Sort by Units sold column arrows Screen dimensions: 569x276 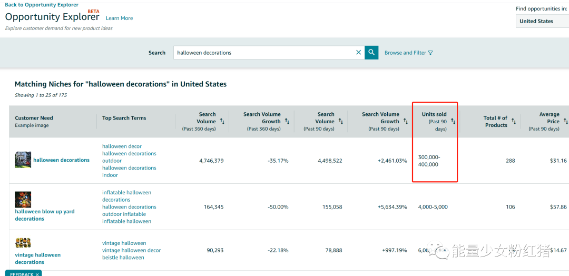pyautogui.click(x=453, y=122)
